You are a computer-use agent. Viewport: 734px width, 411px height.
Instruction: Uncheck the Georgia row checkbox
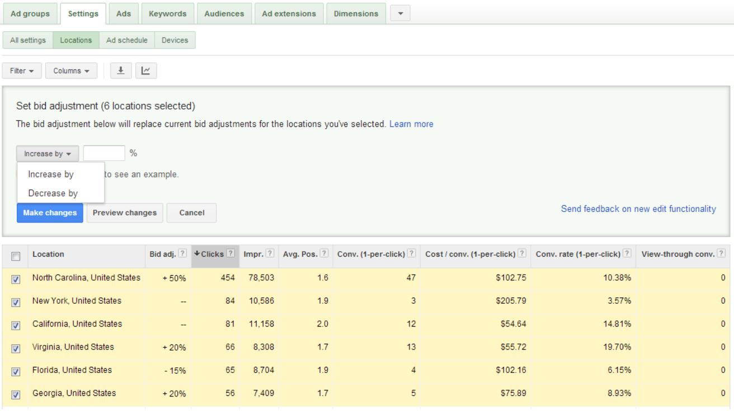click(x=15, y=394)
